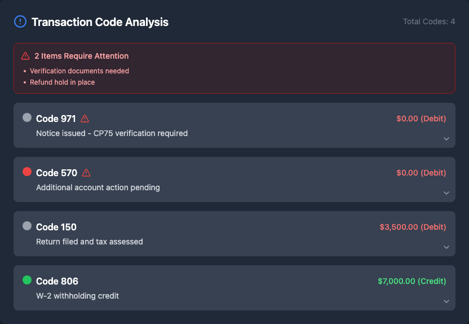The height and width of the screenshot is (324, 469).
Task: Click the $3,500.00 Debit amount
Action: click(413, 227)
